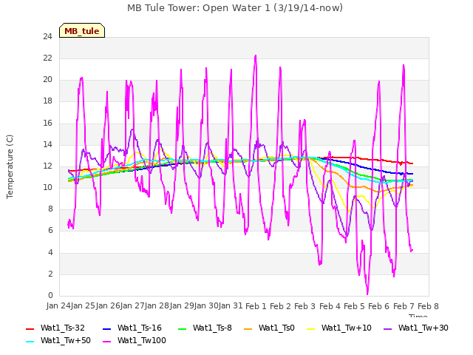Viewport: 473px width, 355px height.
Task: Click the orange Wat1_Ts0 legend swatch
Action: 248,328
